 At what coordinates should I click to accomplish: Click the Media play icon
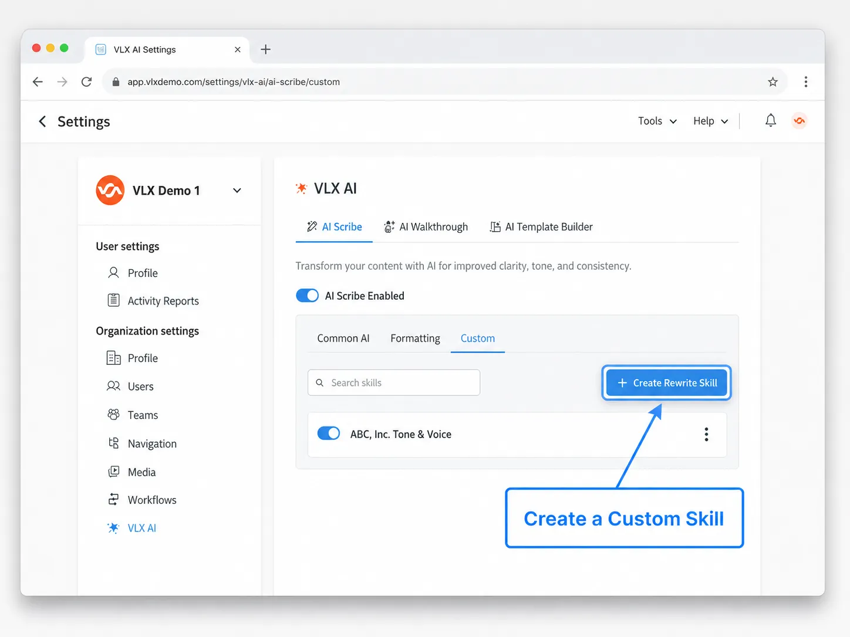click(113, 472)
